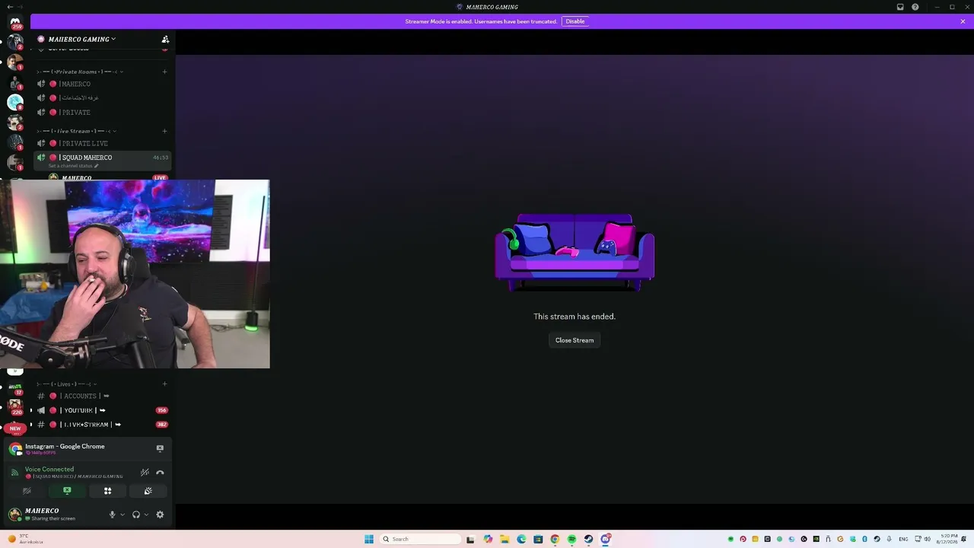Click the Windows taskbar Search box
The height and width of the screenshot is (548, 974).
[421, 539]
